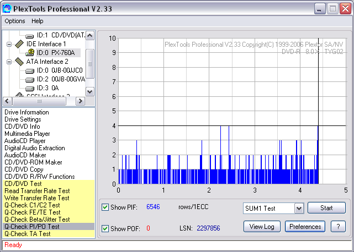This screenshot has width=354, height=252.
Task: Select ID:2 00JB-00GVA disk
Action: (x=61, y=79)
